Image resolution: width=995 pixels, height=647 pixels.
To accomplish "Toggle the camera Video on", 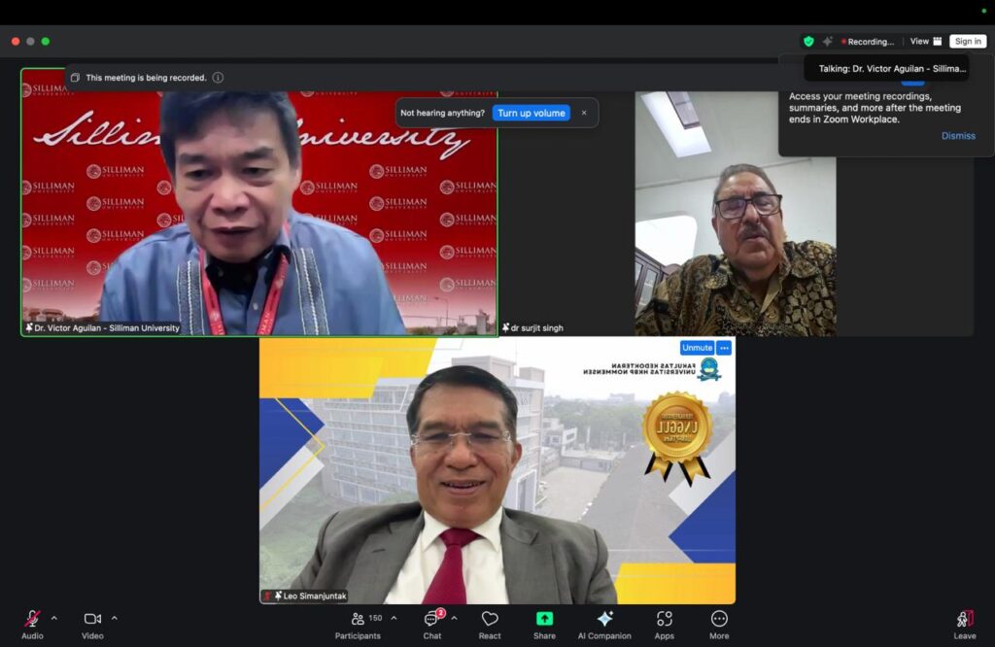I will [x=92, y=619].
